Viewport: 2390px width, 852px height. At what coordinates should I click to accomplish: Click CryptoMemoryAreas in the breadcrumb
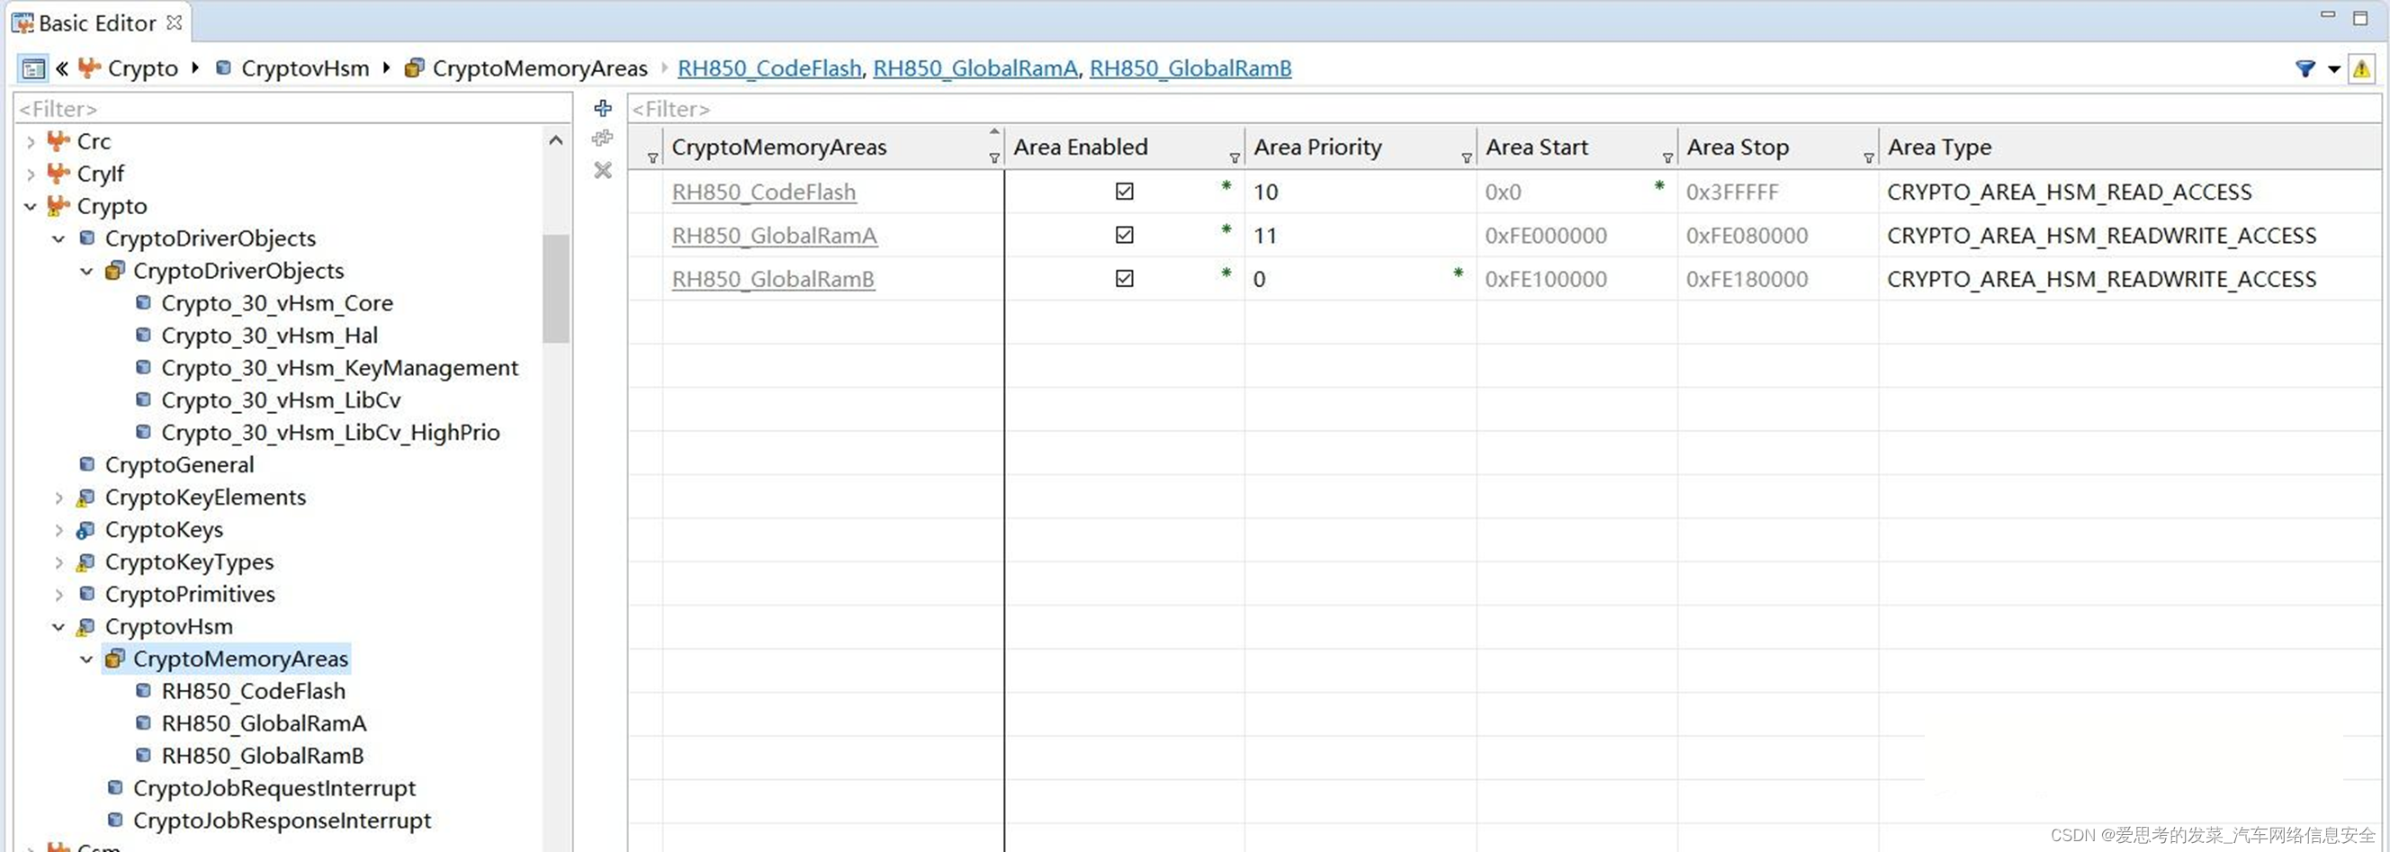pyautogui.click(x=540, y=67)
